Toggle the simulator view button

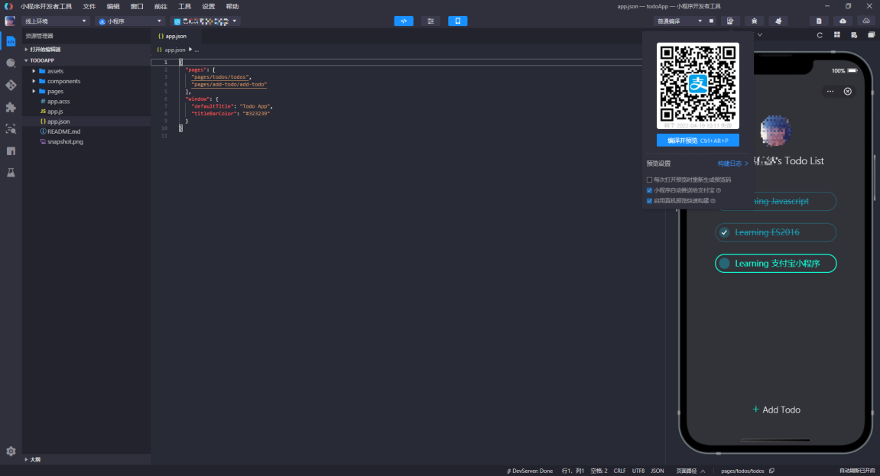point(457,21)
